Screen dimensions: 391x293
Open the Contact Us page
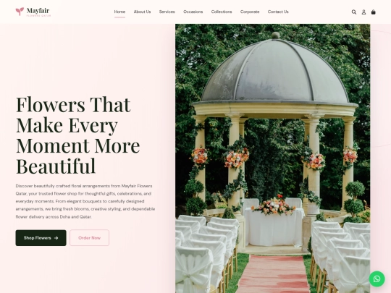[x=278, y=12]
